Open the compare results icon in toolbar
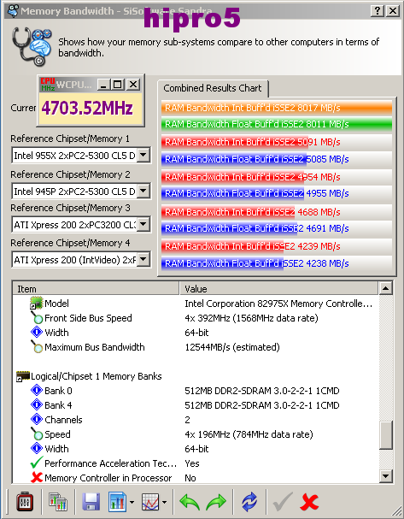 58,501
